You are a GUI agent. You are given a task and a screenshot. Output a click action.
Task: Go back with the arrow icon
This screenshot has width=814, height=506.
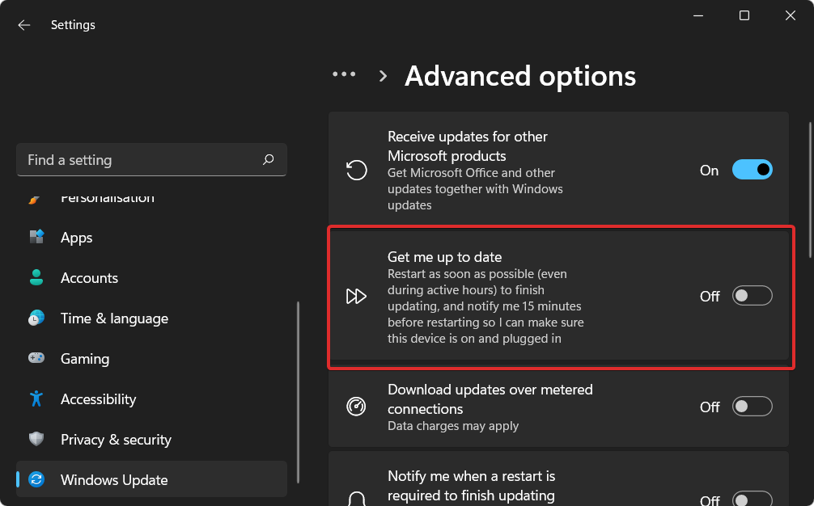point(24,25)
